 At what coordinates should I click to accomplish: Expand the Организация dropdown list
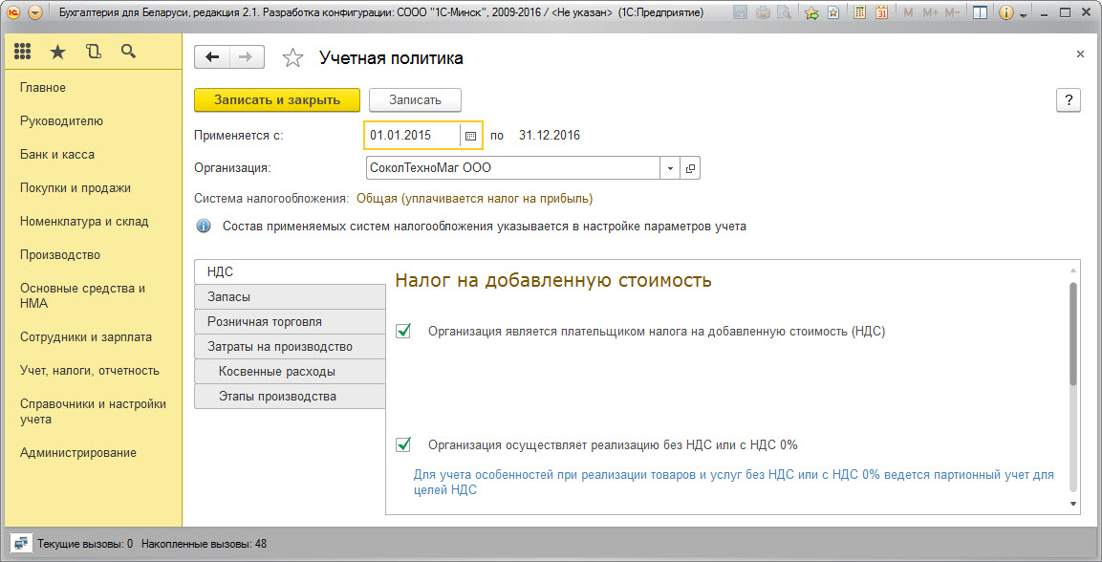(670, 168)
